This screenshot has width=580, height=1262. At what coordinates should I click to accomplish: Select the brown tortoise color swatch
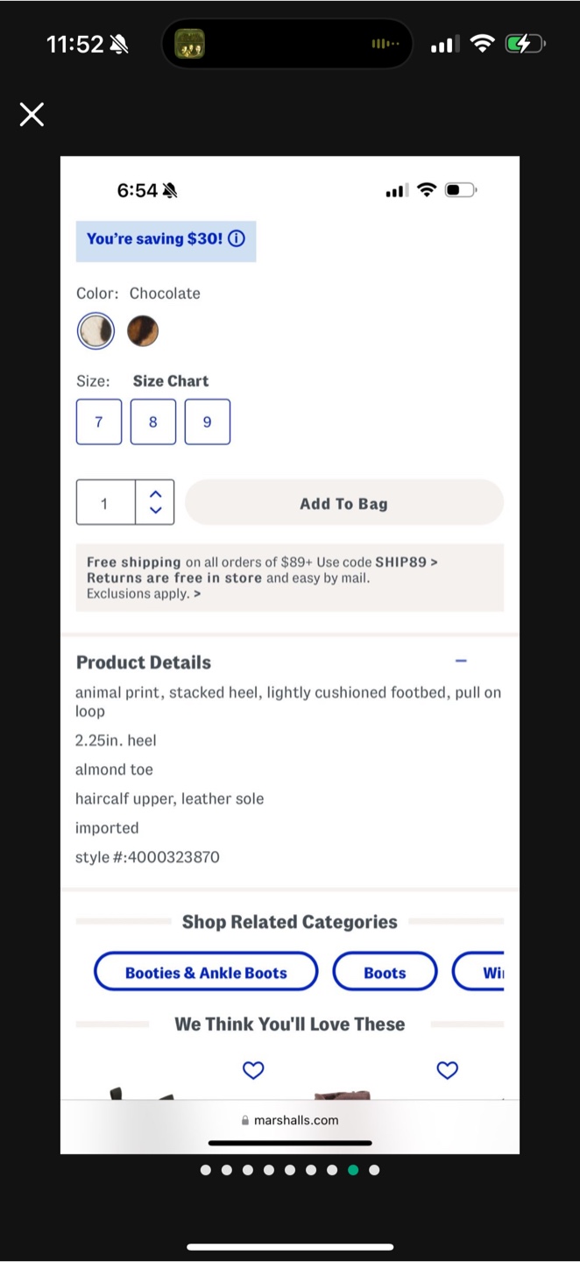(143, 331)
